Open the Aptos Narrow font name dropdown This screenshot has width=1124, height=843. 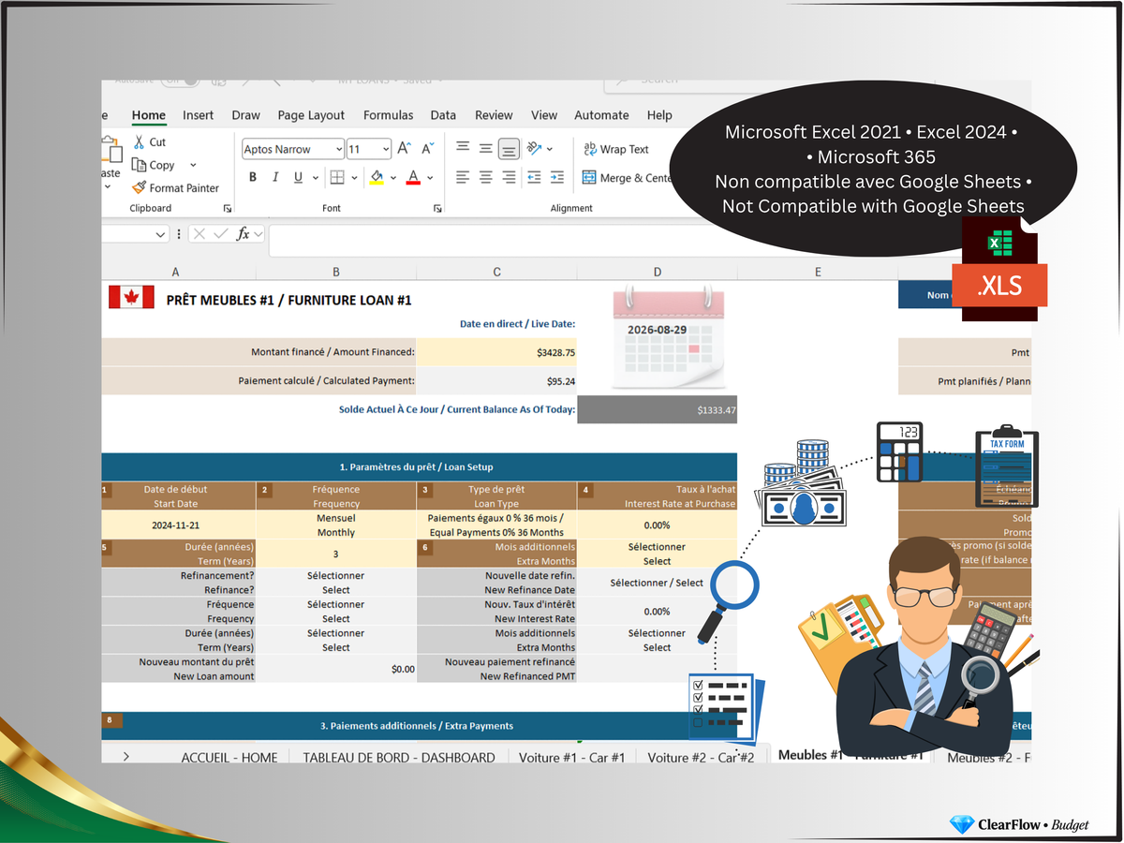tap(338, 149)
